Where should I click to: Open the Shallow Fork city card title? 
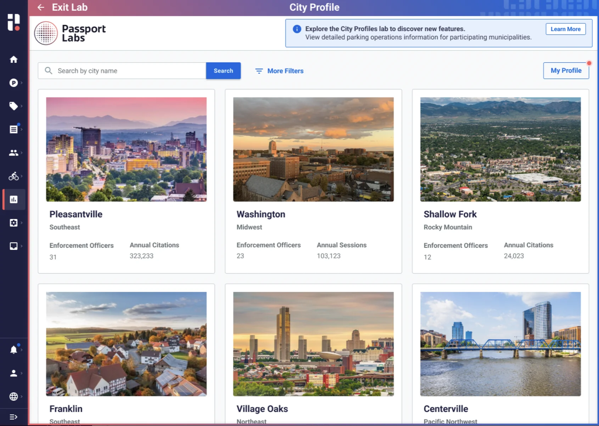click(450, 214)
